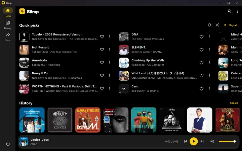Viewport: 242px width, 151px height.
Task: Refresh the Quick picks list
Action: coord(209,25)
